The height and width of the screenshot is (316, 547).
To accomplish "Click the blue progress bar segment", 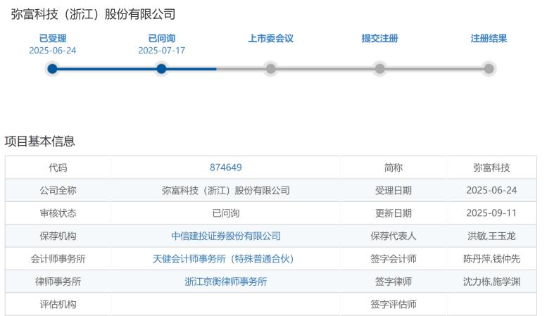I will tap(134, 69).
